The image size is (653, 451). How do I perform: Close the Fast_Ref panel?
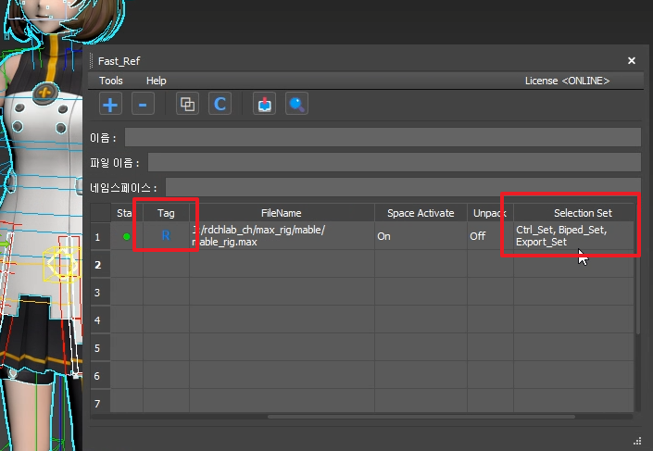pos(632,60)
